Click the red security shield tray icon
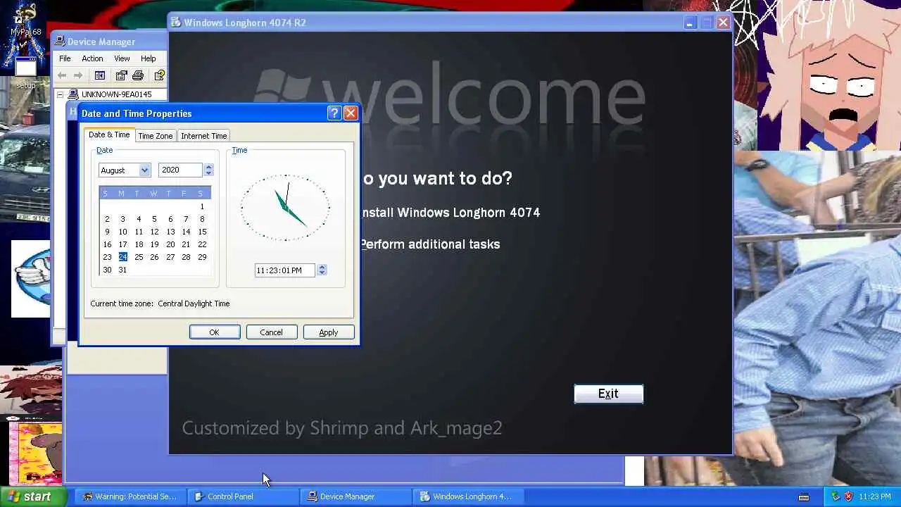The width and height of the screenshot is (901, 507). tap(848, 496)
